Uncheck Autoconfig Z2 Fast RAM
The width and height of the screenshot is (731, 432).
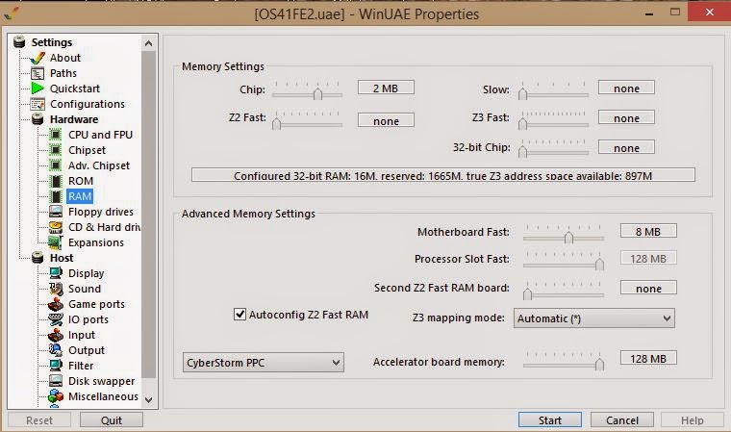pos(239,315)
